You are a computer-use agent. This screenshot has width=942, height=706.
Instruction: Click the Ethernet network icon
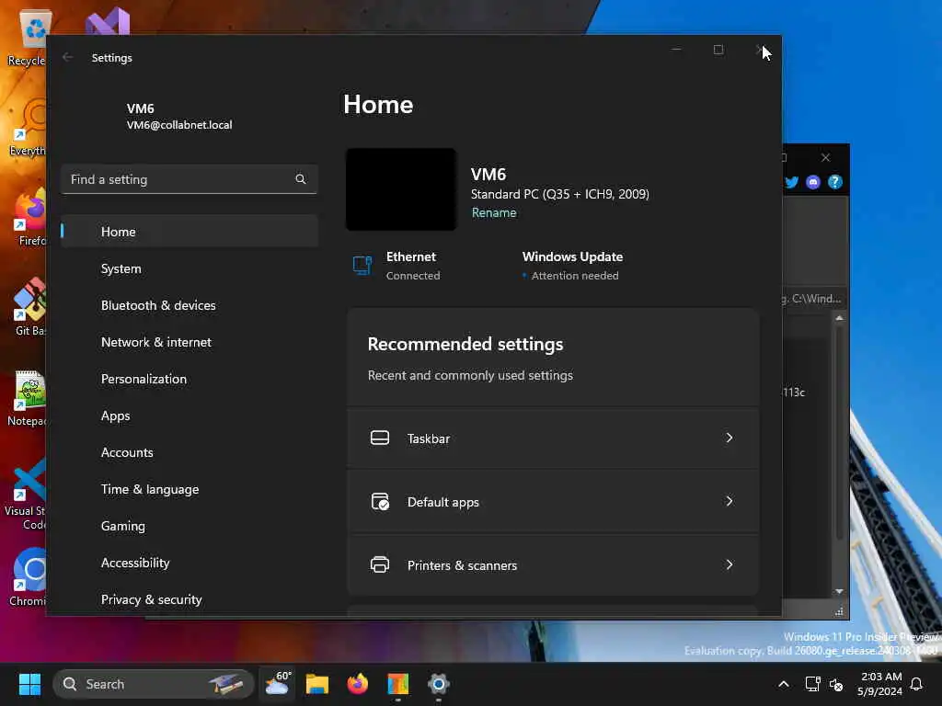tap(362, 265)
